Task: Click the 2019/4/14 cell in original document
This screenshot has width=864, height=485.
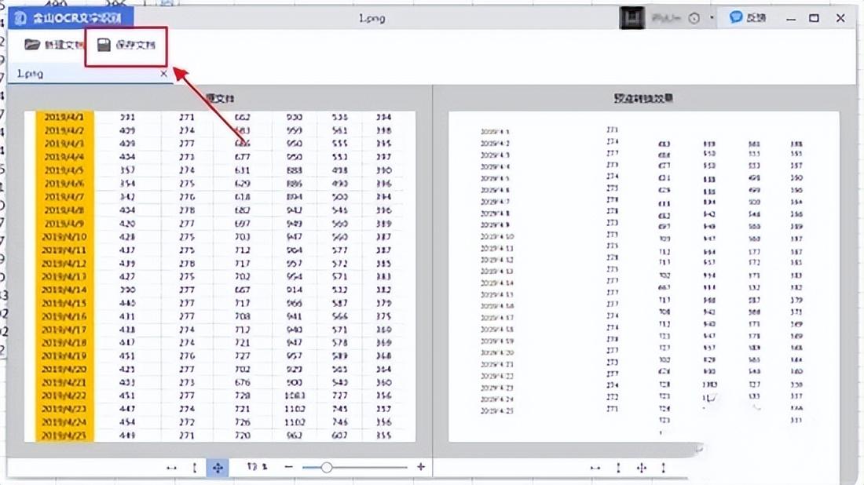Action: [x=64, y=290]
